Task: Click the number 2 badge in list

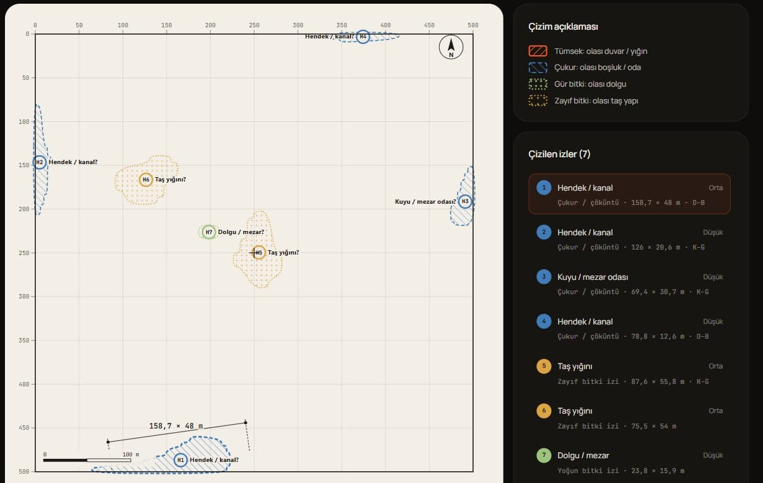Action: pos(544,232)
